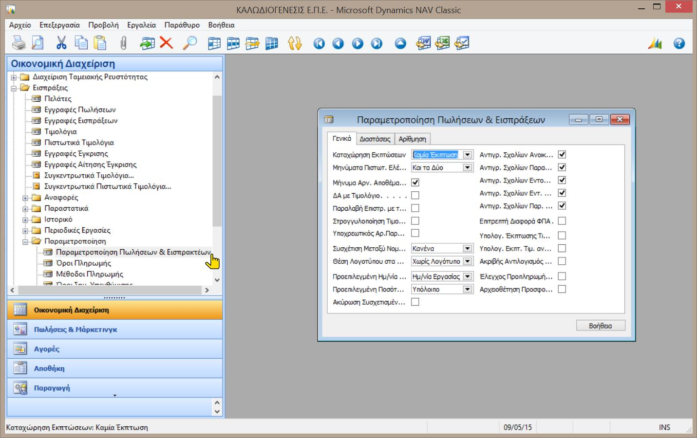Open Καταχώρηση Εκπτώσεων dropdown arrow
The width and height of the screenshot is (697, 438).
(x=467, y=155)
